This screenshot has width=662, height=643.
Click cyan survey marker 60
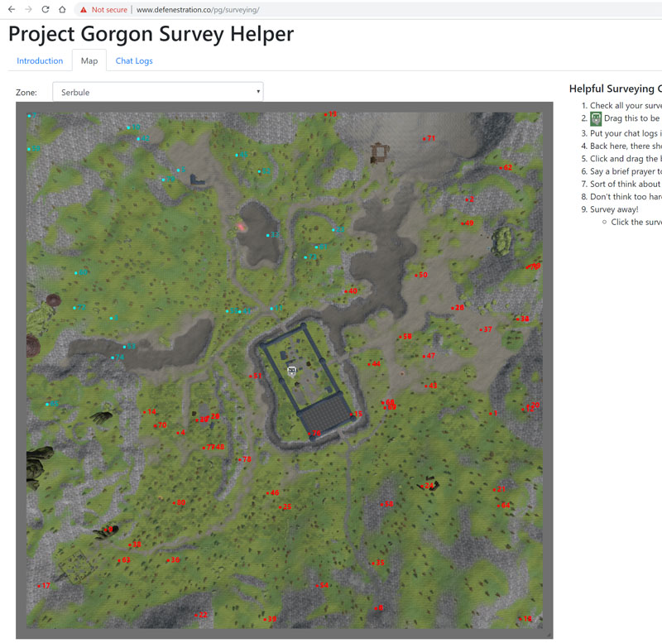point(80,273)
